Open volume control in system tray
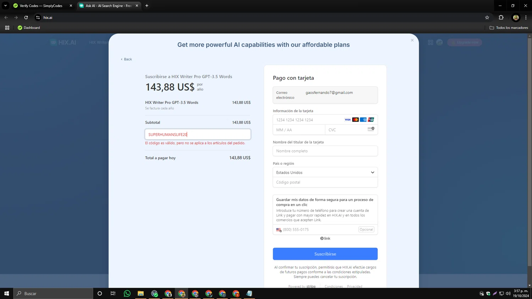This screenshot has height=299, width=532. [508, 293]
